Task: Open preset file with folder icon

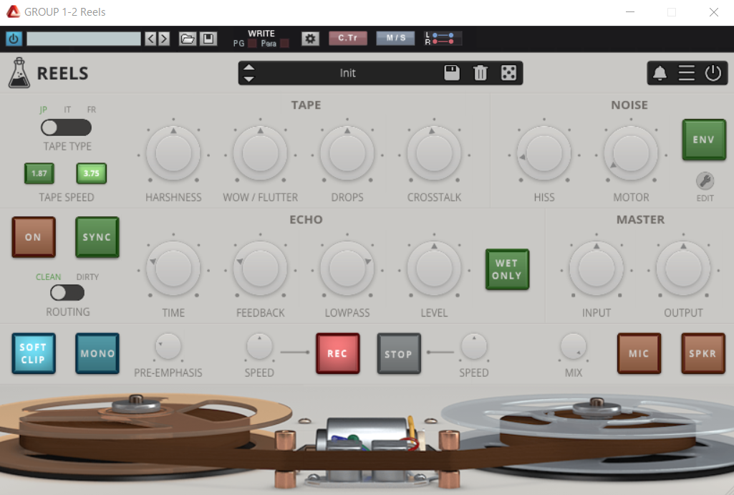Action: pyautogui.click(x=187, y=39)
